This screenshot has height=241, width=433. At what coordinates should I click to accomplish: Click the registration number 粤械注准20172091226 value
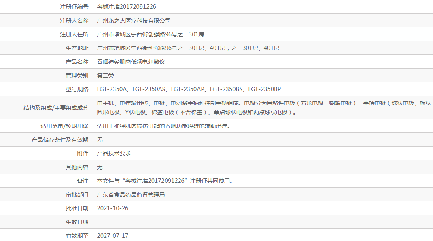[x=127, y=7]
